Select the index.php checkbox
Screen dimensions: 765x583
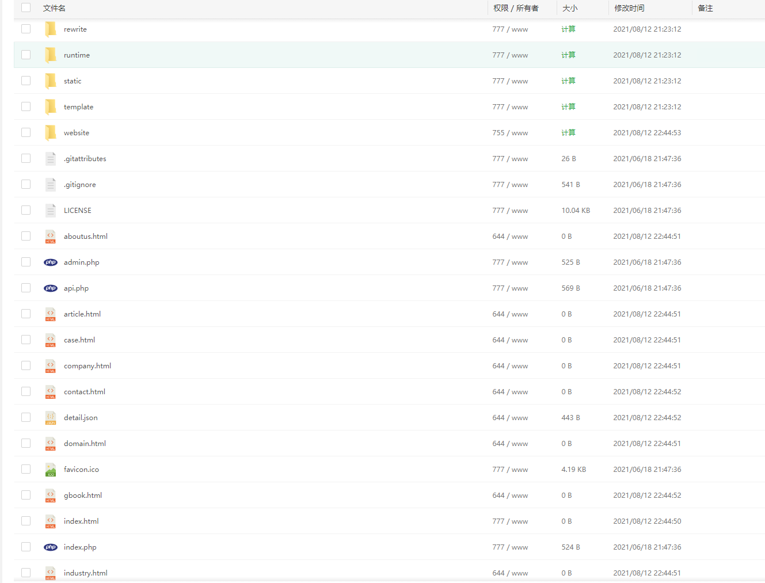[26, 547]
